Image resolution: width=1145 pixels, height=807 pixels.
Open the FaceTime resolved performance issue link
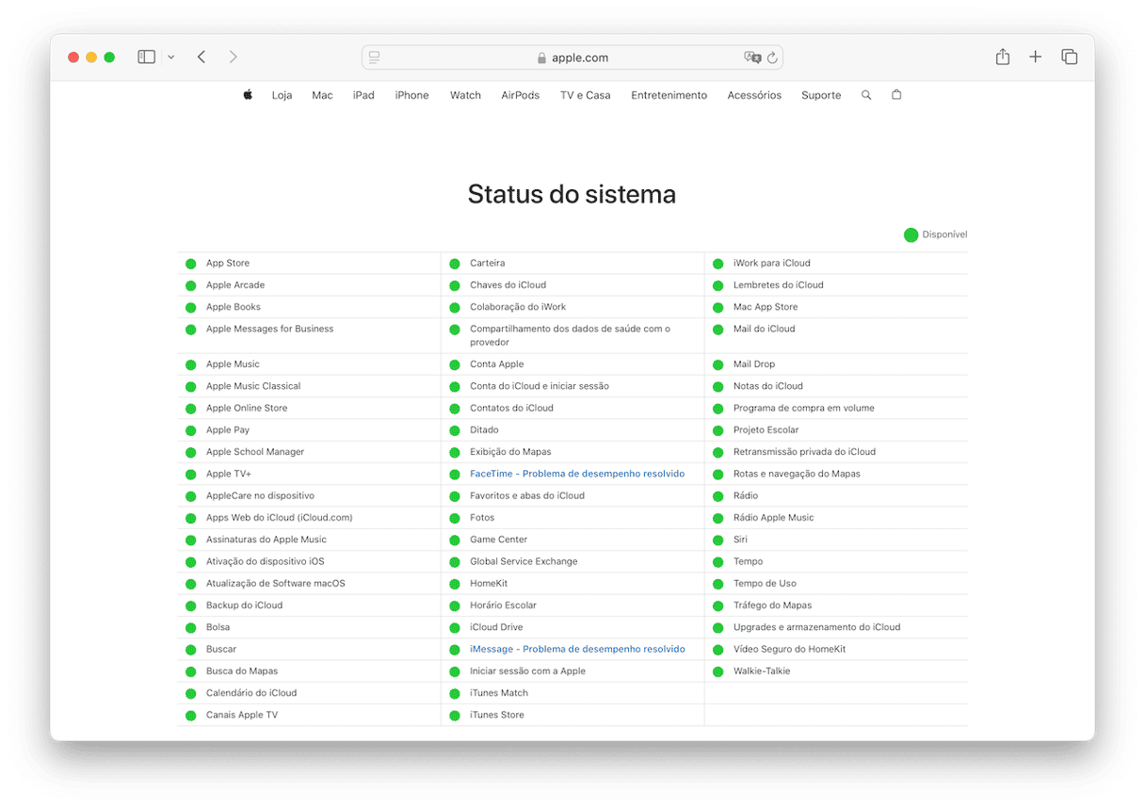(x=577, y=474)
